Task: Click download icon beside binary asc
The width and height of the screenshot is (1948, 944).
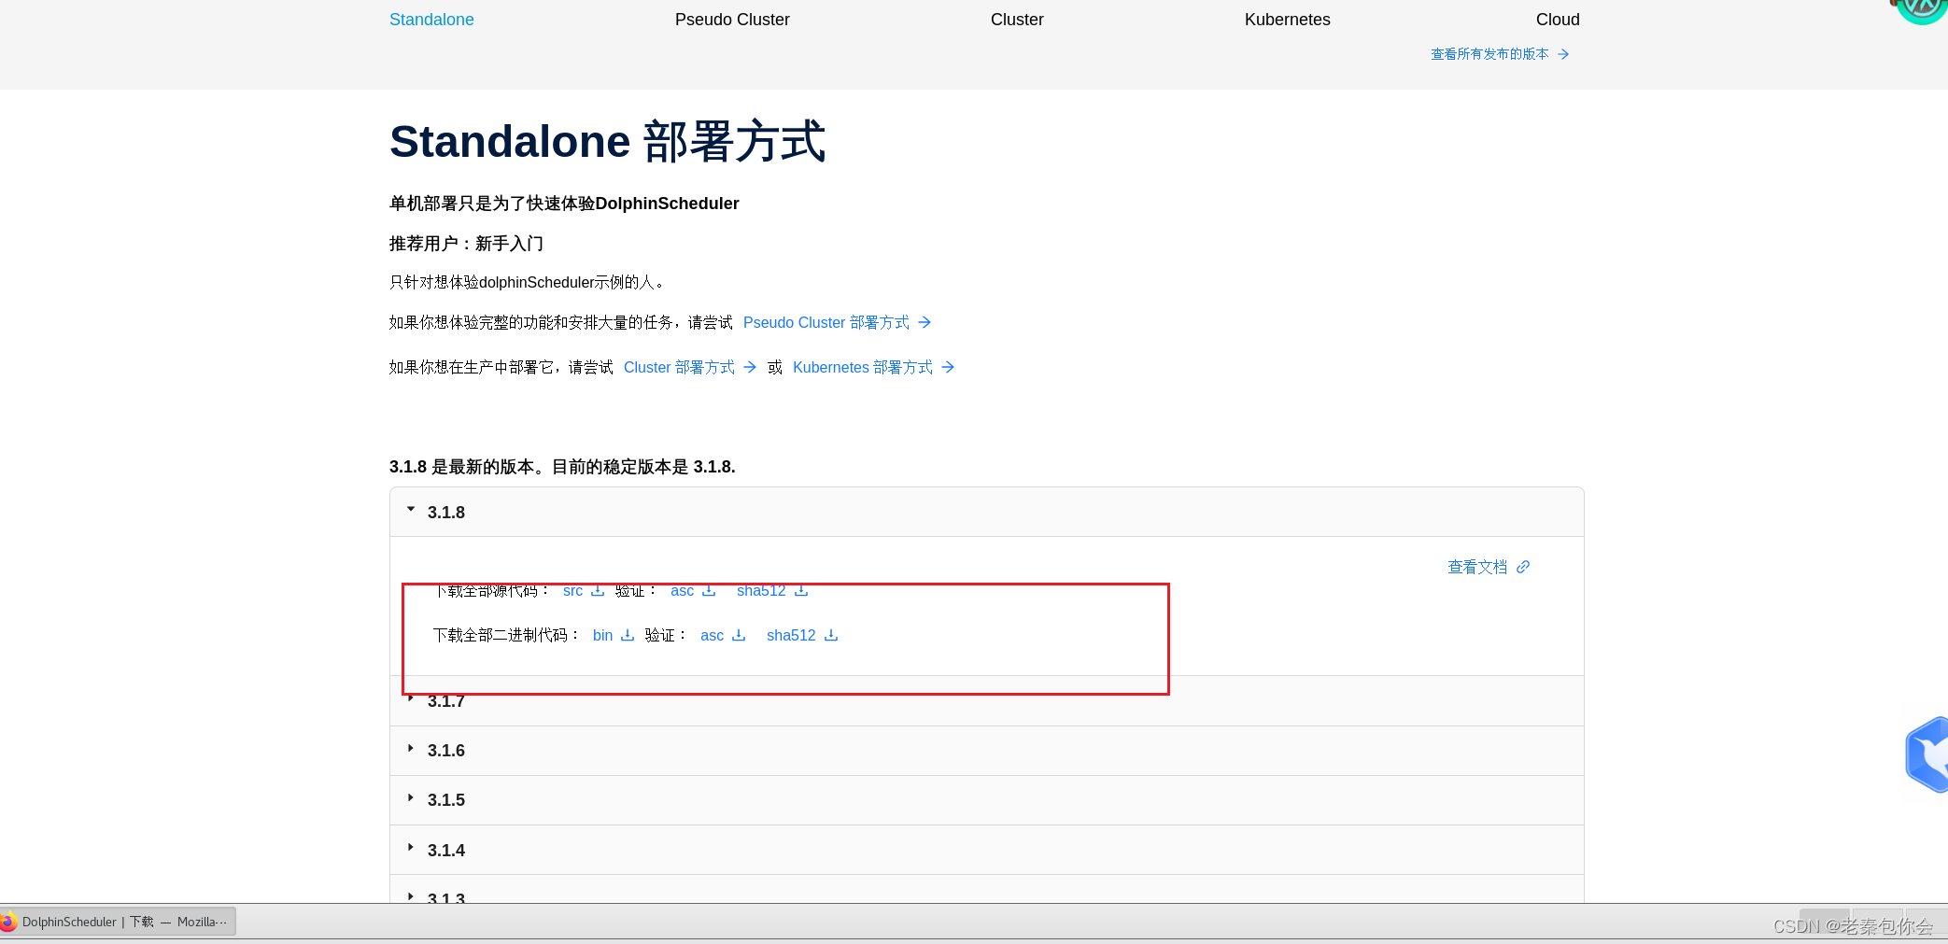Action: tap(739, 635)
